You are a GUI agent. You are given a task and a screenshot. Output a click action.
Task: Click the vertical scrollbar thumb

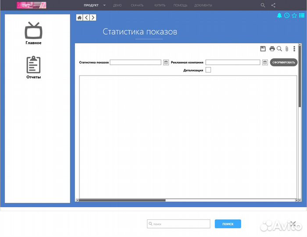[300, 77]
